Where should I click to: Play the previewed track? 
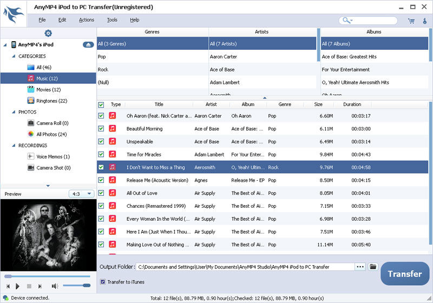coord(17,286)
